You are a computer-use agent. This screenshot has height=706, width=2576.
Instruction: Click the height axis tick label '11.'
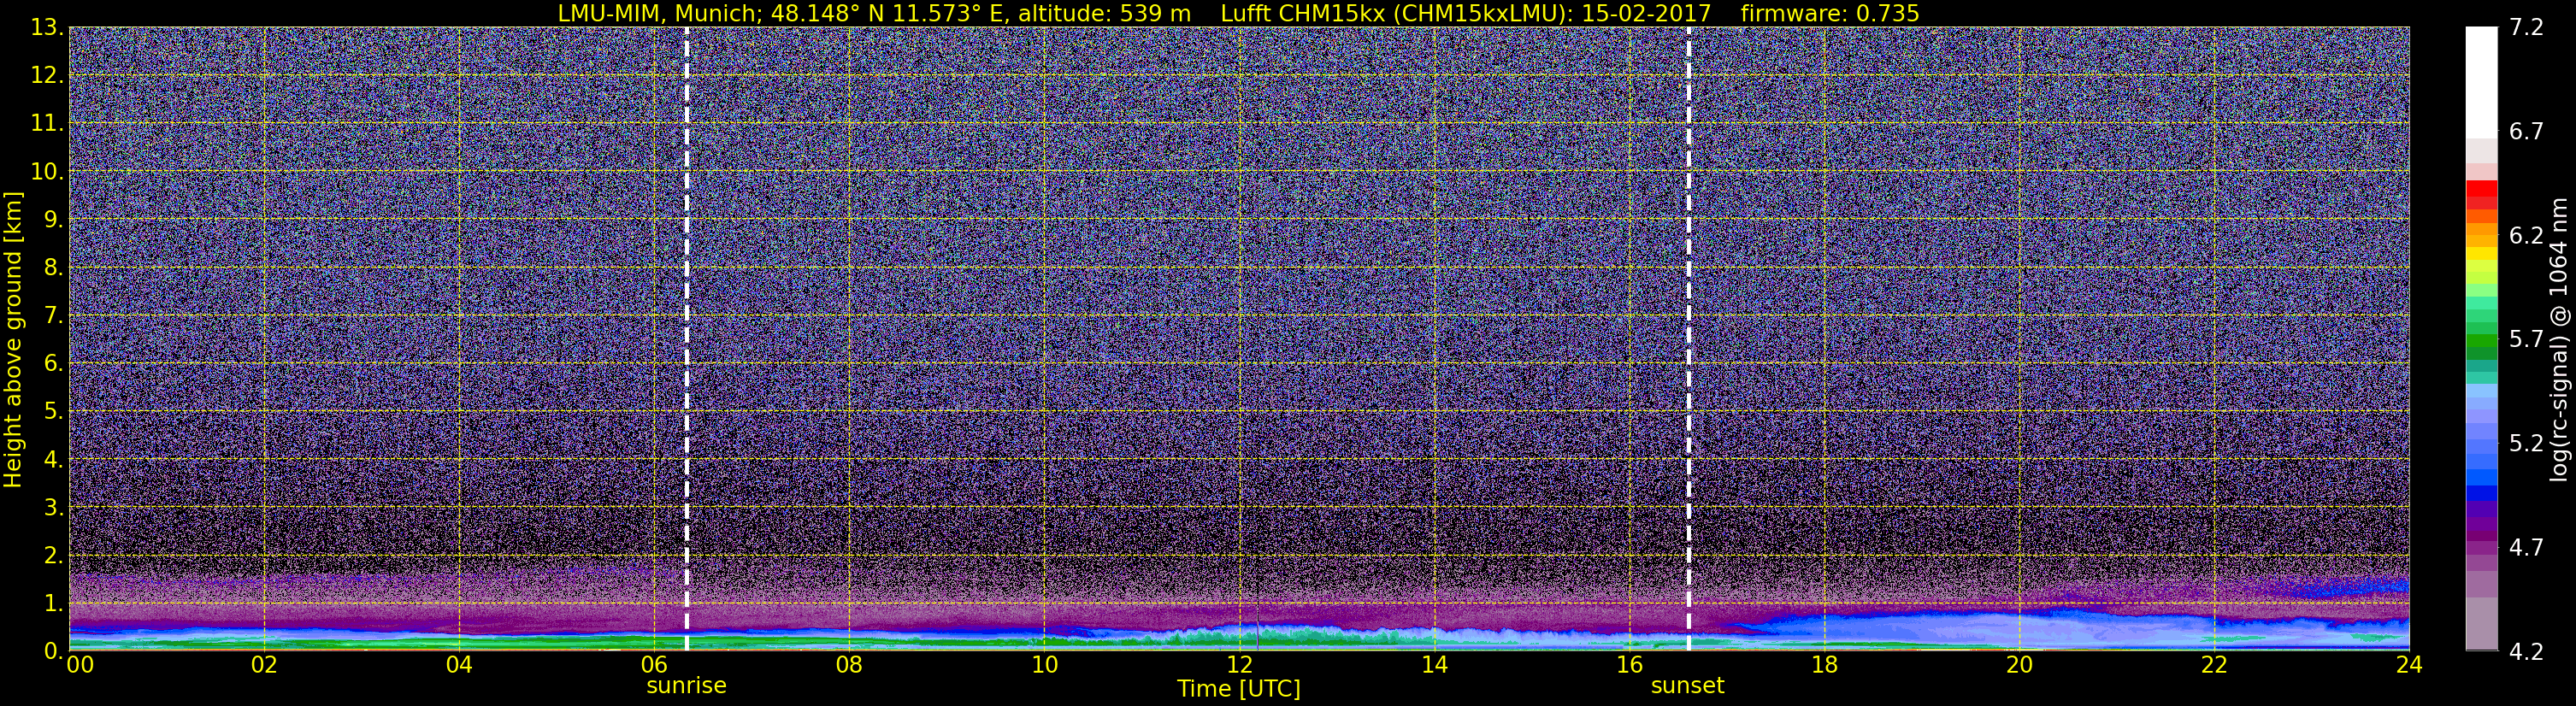tap(48, 124)
